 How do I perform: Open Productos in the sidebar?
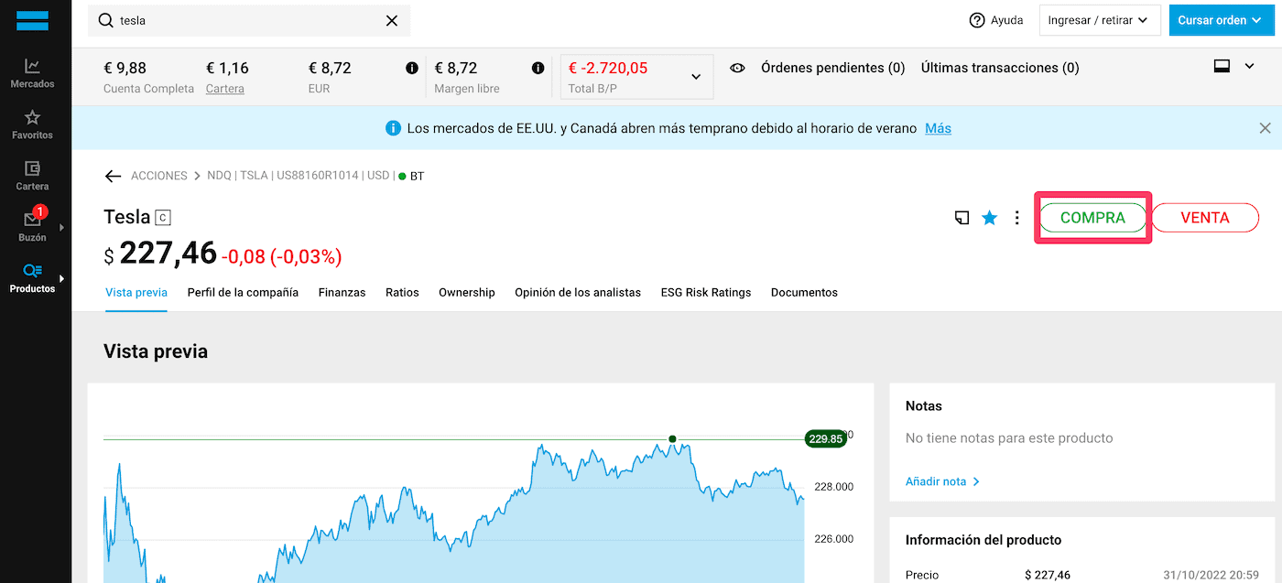[32, 278]
